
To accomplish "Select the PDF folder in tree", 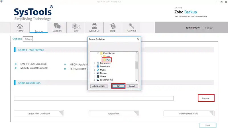I will (107, 60).
